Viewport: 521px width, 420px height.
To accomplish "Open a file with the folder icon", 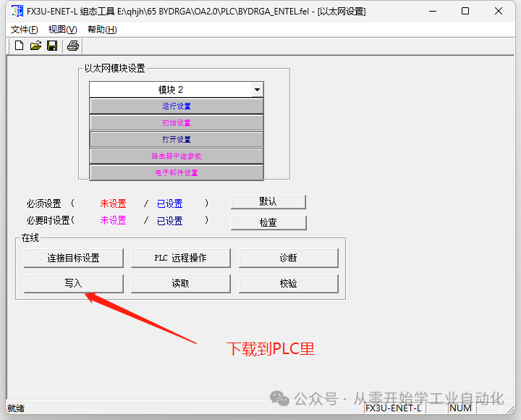I will 35,46.
